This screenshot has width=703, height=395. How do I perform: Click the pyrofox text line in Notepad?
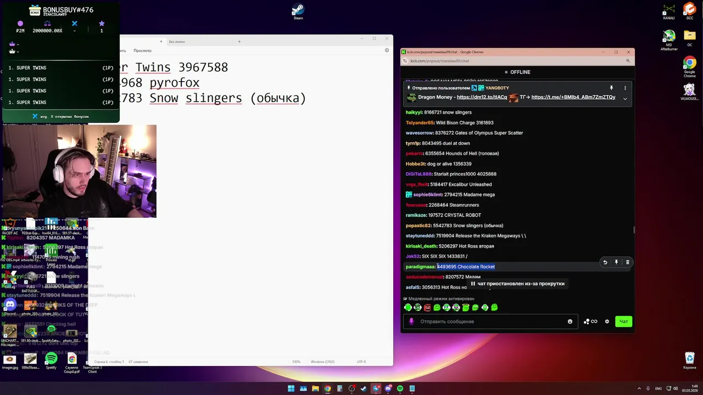[175, 83]
